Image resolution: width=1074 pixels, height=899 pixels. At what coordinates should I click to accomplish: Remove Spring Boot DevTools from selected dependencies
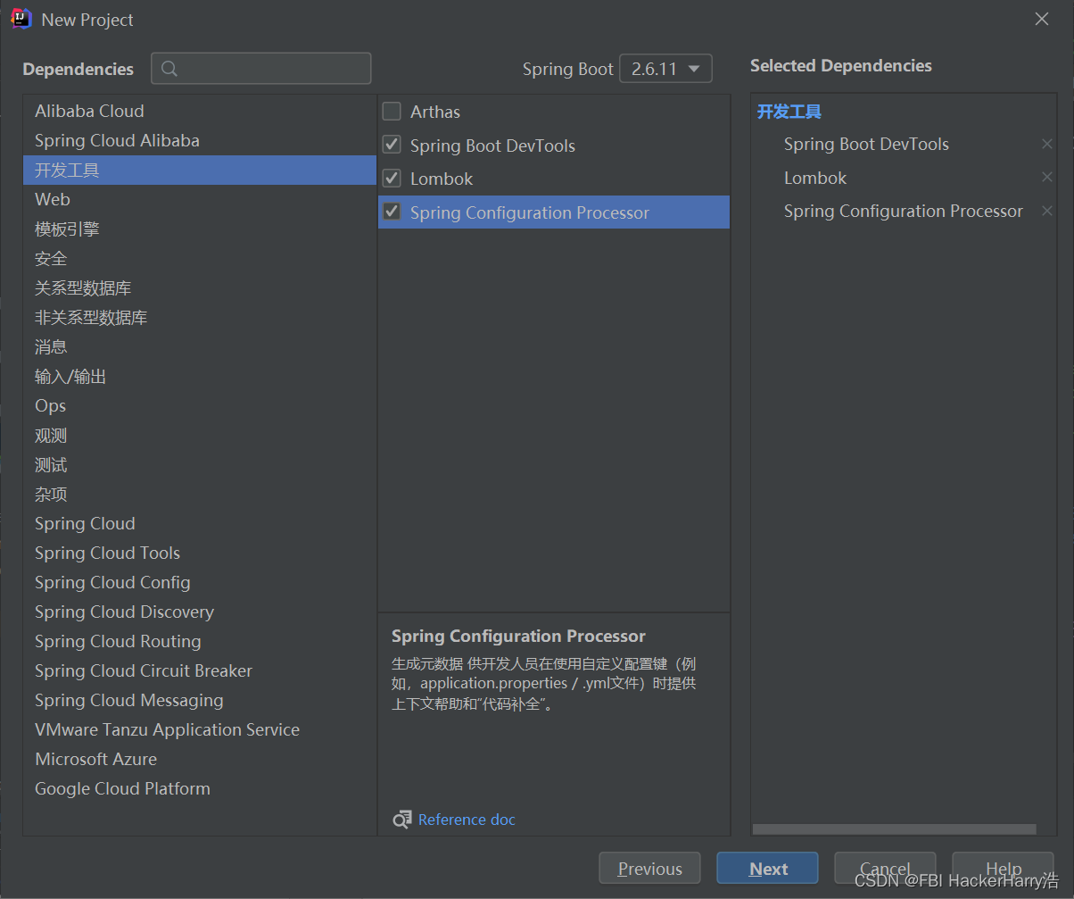click(x=1047, y=144)
